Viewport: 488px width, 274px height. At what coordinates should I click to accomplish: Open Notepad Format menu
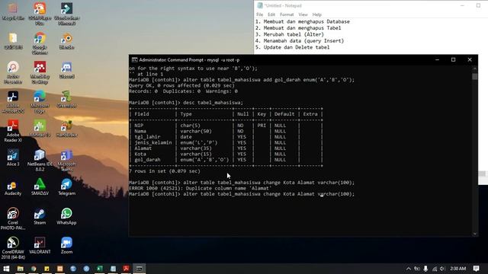click(x=287, y=14)
